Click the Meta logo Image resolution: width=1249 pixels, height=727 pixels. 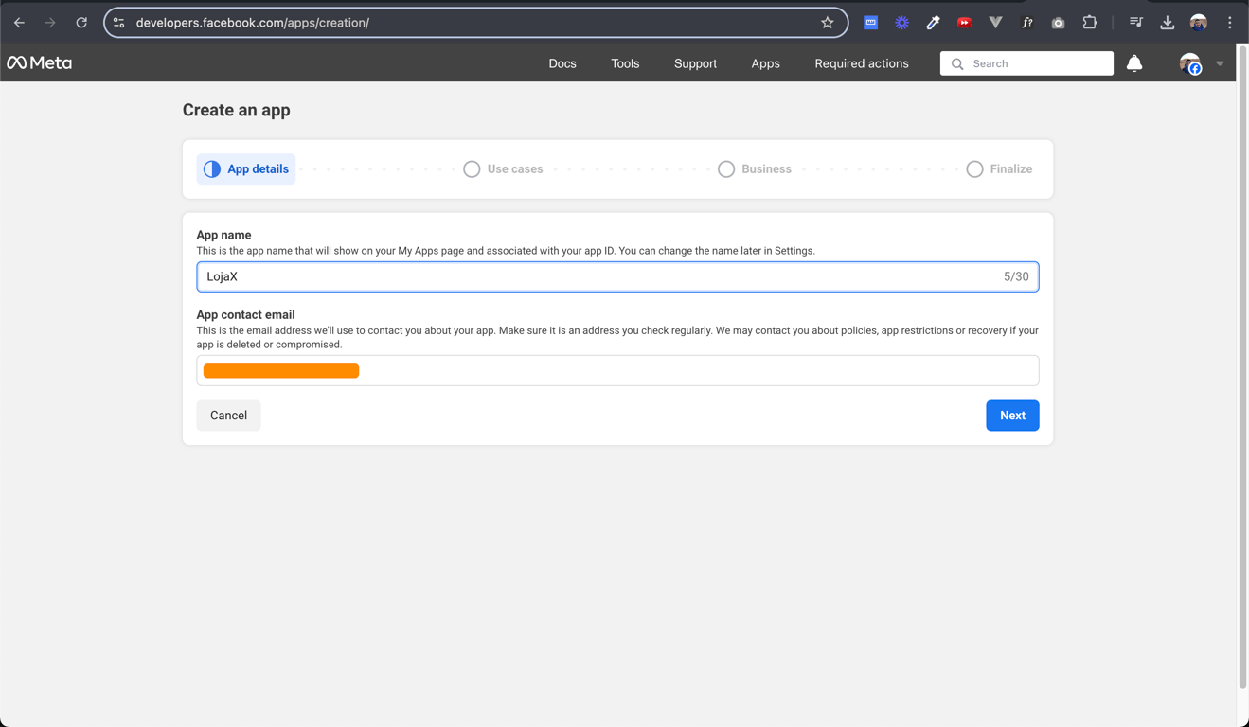[x=40, y=62]
